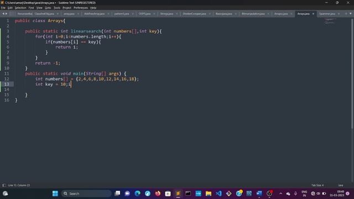354x199 pixels.
Task: Click the 'return -1;' line of code
Action: pyautogui.click(x=48, y=63)
